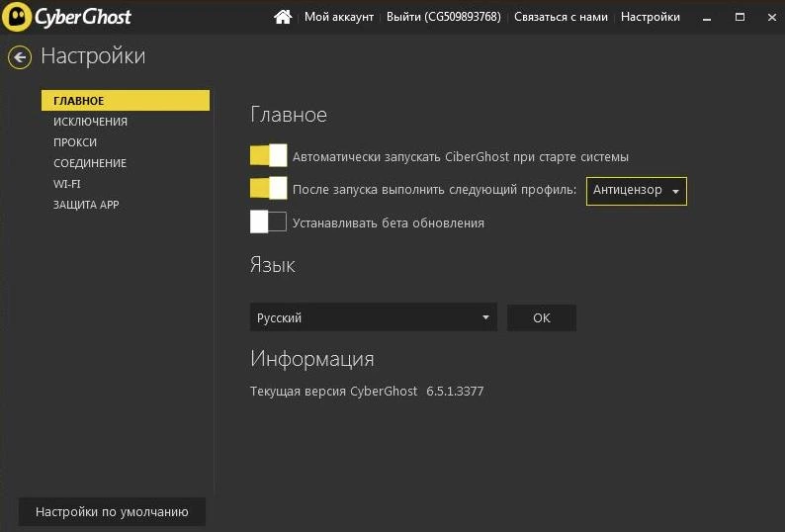The height and width of the screenshot is (532, 785).
Task: Click the Устанавливать бета обновления label
Action: pos(389,222)
